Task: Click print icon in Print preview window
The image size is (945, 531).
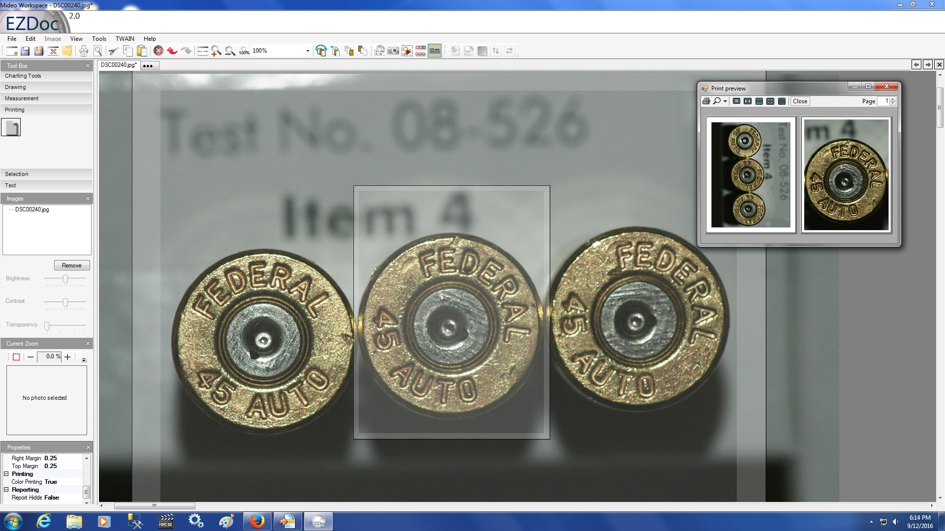Action: 706,101
